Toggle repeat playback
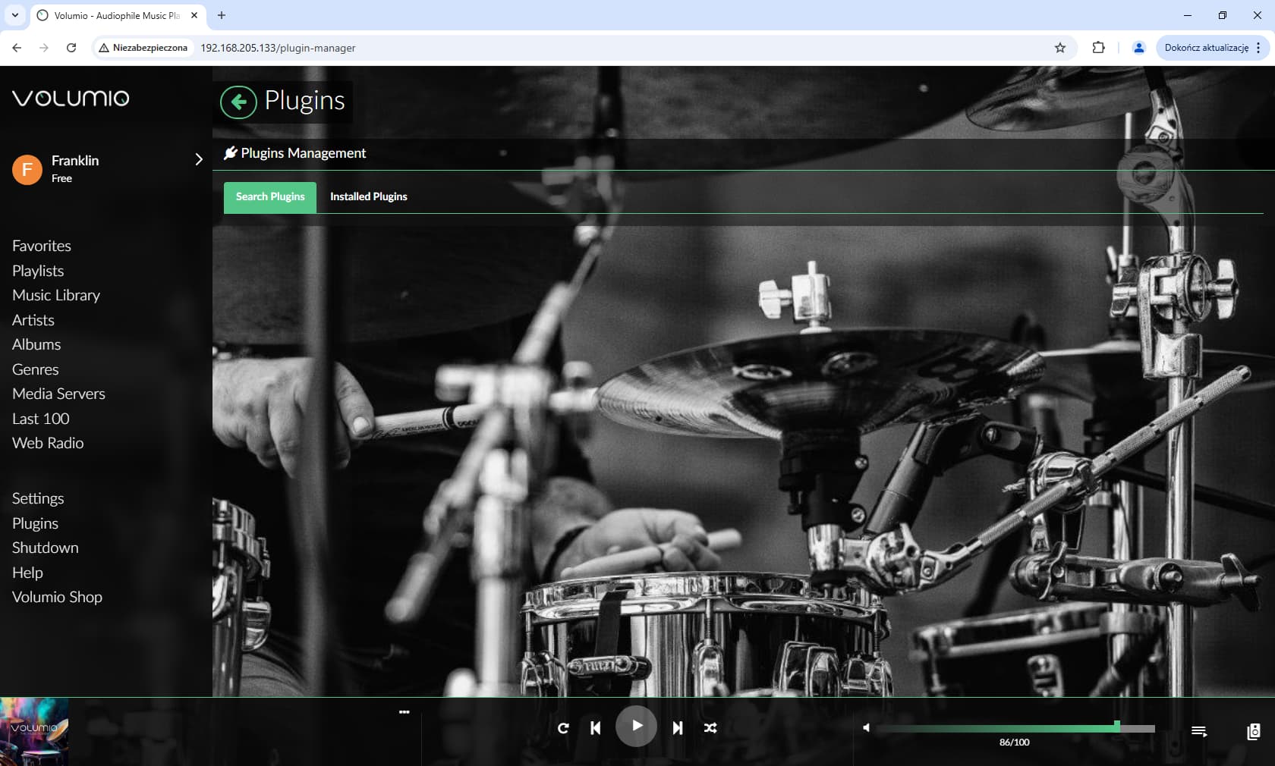 pyautogui.click(x=563, y=728)
